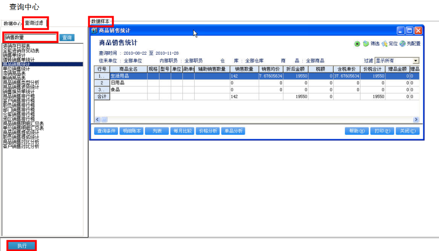The height and width of the screenshot is (251, 439).
Task: Select the 查询过滤 tab
Action: click(35, 23)
